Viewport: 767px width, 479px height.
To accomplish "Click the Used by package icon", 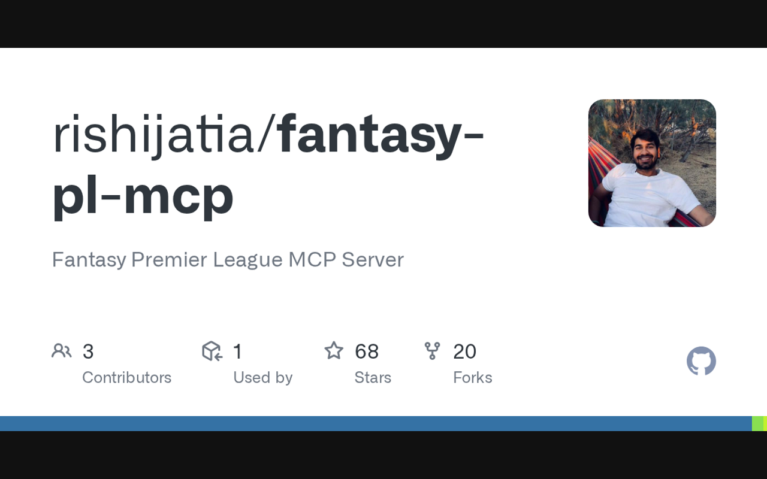I will point(212,351).
